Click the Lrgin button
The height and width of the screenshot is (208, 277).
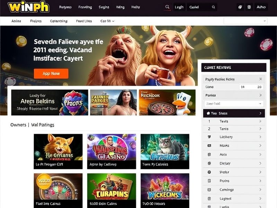pyautogui.click(x=179, y=7)
